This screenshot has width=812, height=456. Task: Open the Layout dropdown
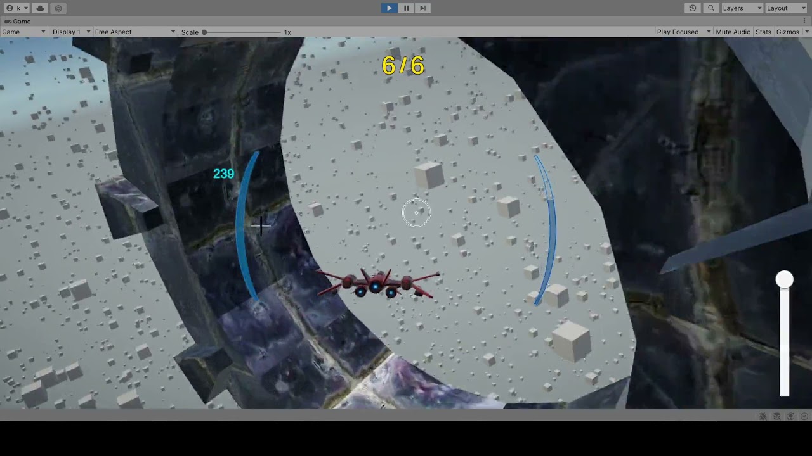click(x=786, y=8)
